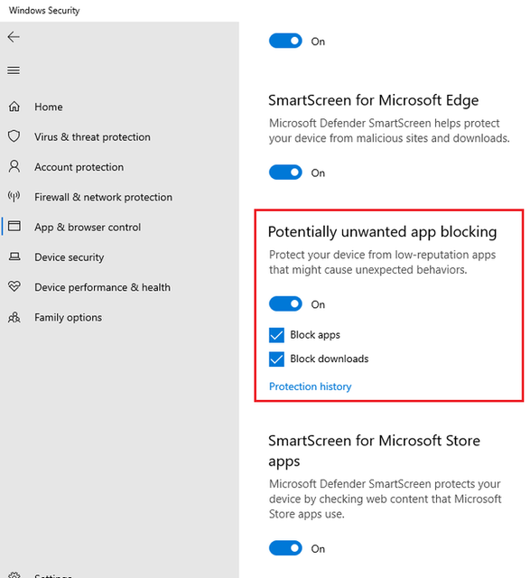Open Firewall & network protection page

tap(103, 197)
